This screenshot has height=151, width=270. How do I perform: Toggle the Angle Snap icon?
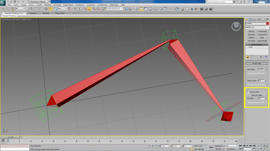pyautogui.click(x=90, y=9)
